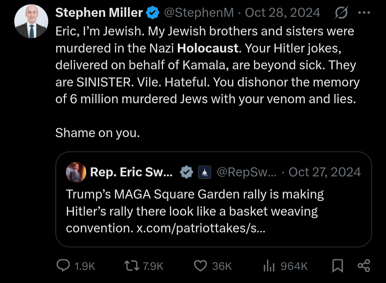
Task: Click the Stephen Miller display name
Action: tap(99, 13)
